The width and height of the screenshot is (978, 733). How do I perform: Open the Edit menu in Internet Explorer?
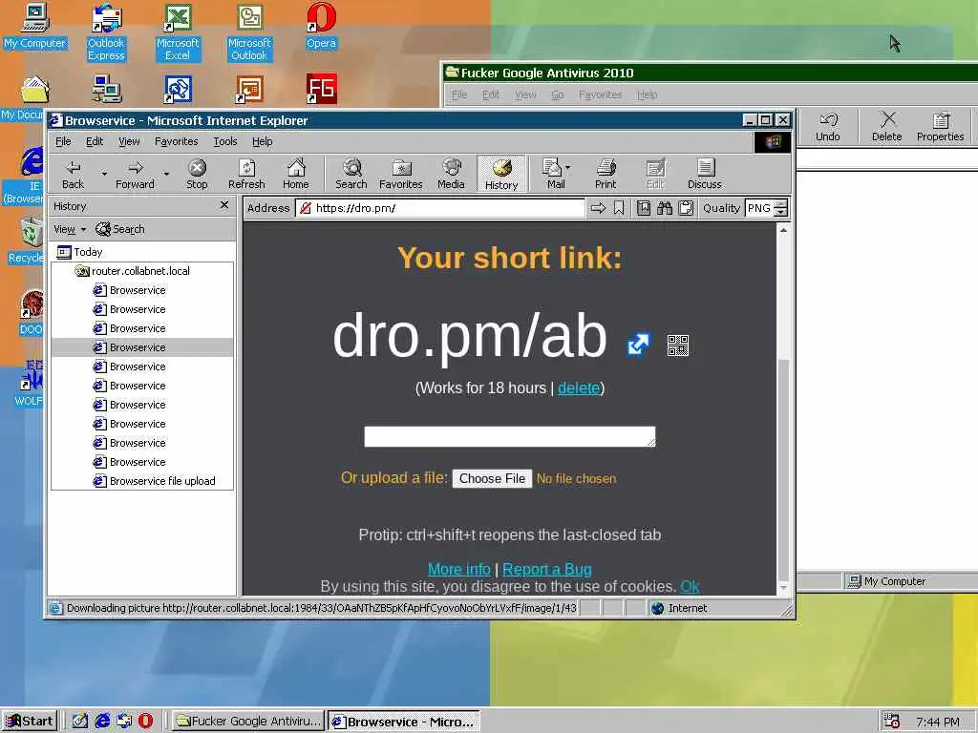(x=95, y=141)
